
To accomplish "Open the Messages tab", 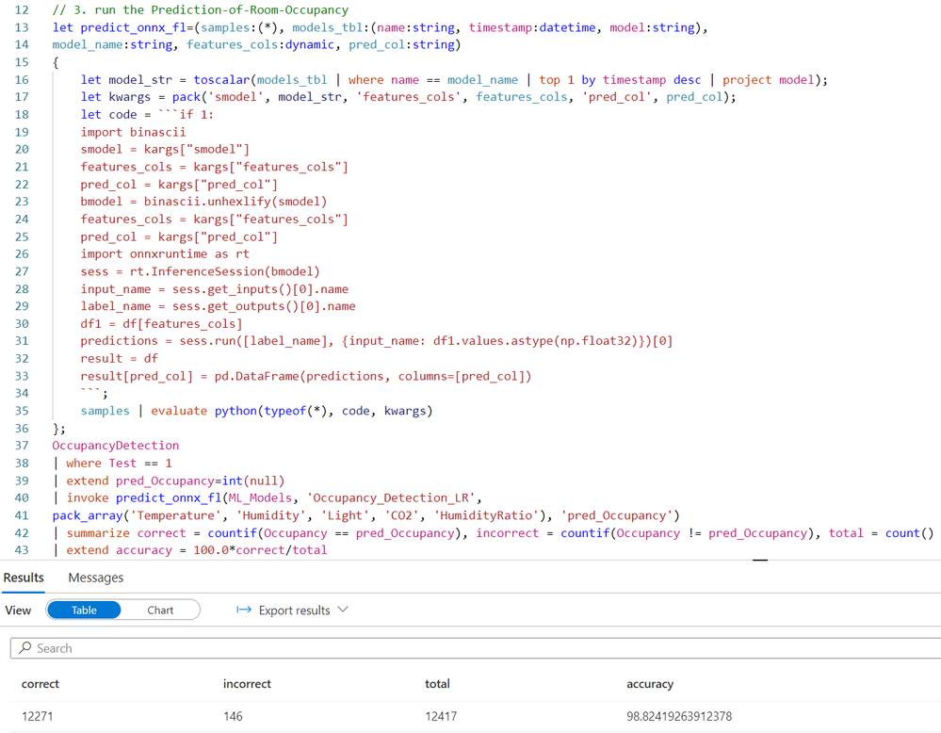I will pos(96,578).
